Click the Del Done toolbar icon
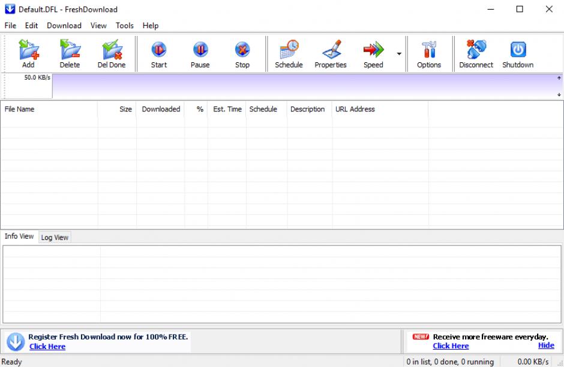This screenshot has height=367, width=564. (x=112, y=50)
